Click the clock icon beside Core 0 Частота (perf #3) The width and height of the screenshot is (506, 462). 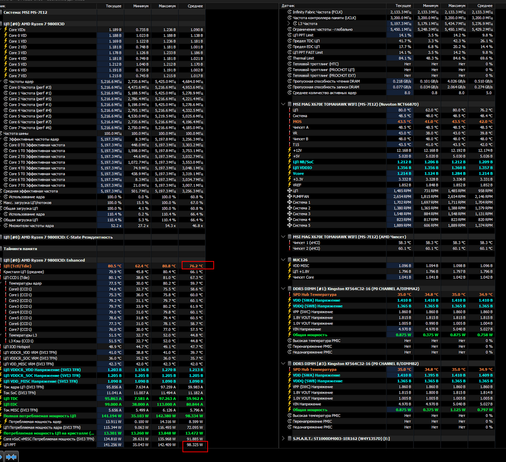[x=6, y=87]
